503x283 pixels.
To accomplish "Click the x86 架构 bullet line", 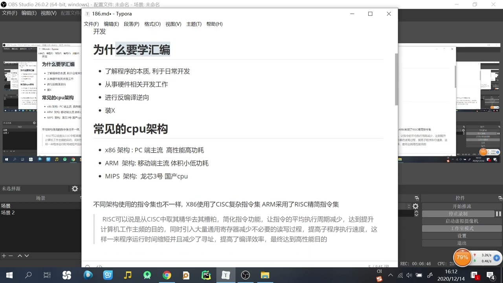I will [154, 150].
